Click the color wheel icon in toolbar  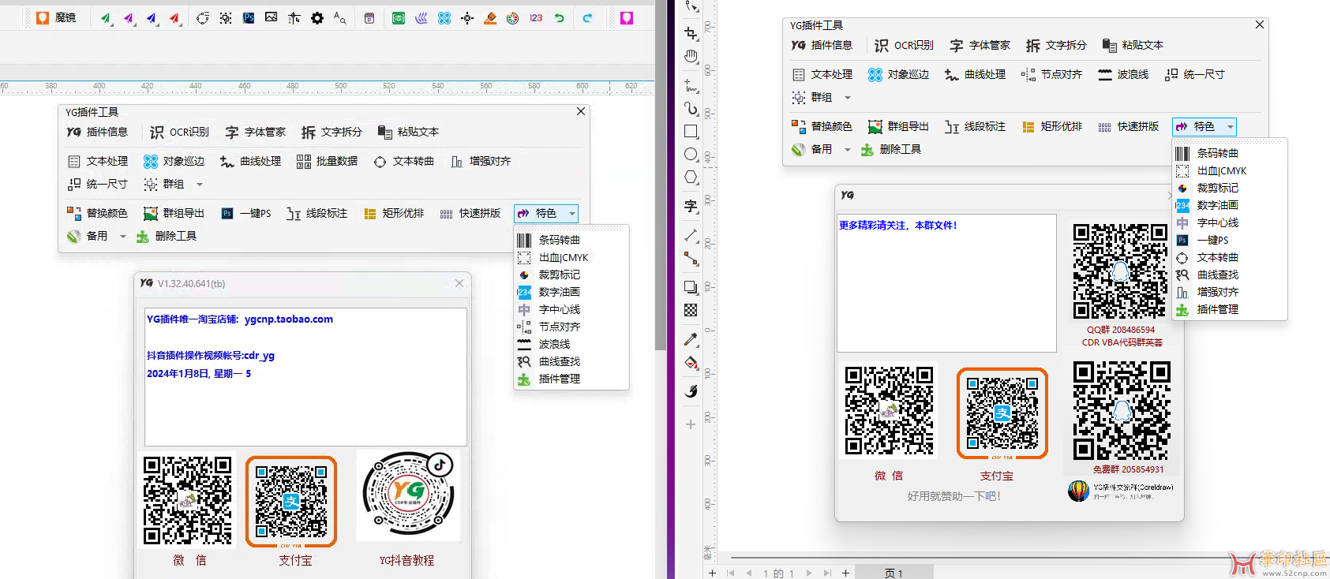[x=512, y=18]
